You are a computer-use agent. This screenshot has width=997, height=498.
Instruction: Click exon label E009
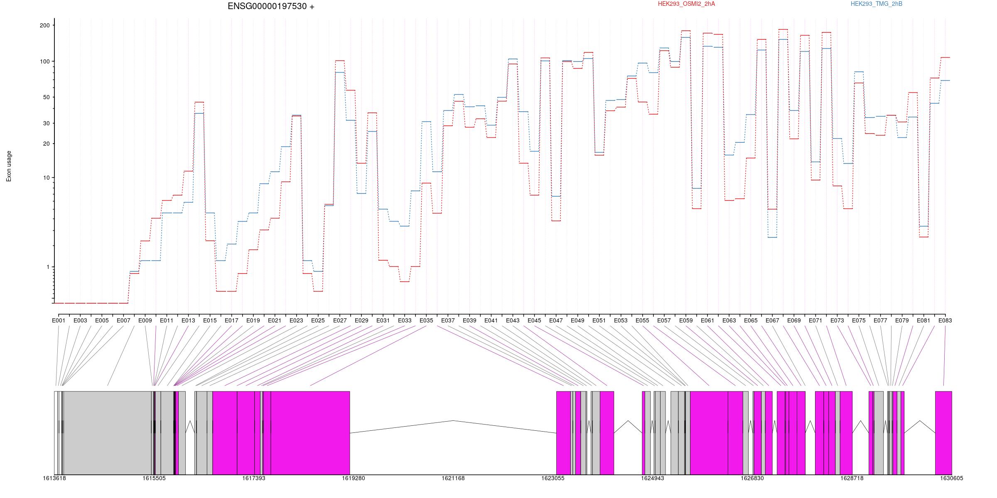(x=145, y=320)
